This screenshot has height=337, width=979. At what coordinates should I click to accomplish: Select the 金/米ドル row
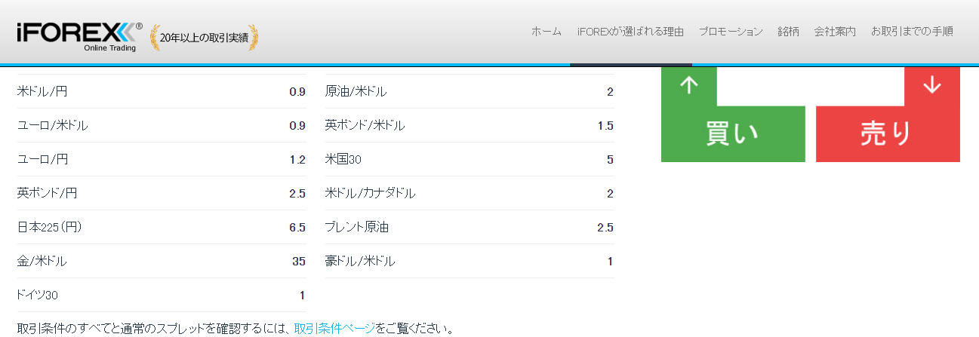point(162,261)
